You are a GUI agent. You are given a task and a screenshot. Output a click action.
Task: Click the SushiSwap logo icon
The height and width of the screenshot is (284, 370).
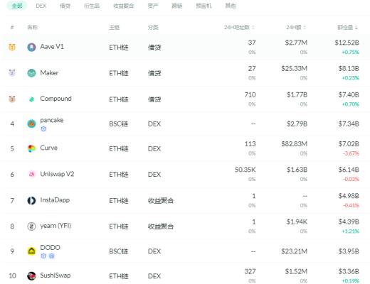[x=31, y=275]
